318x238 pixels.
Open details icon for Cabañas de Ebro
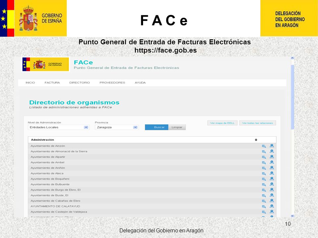[x=264, y=201]
